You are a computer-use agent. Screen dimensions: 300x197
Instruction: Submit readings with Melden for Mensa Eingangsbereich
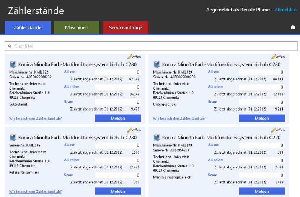262,191
